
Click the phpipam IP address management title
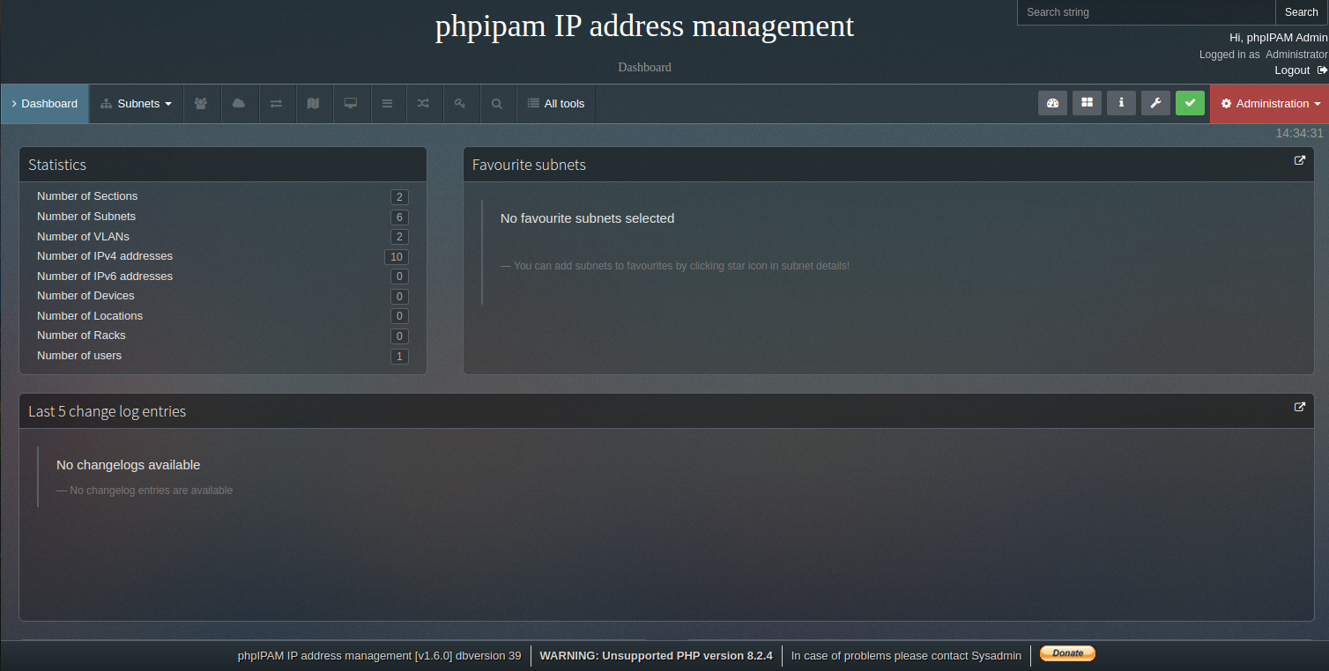[644, 26]
